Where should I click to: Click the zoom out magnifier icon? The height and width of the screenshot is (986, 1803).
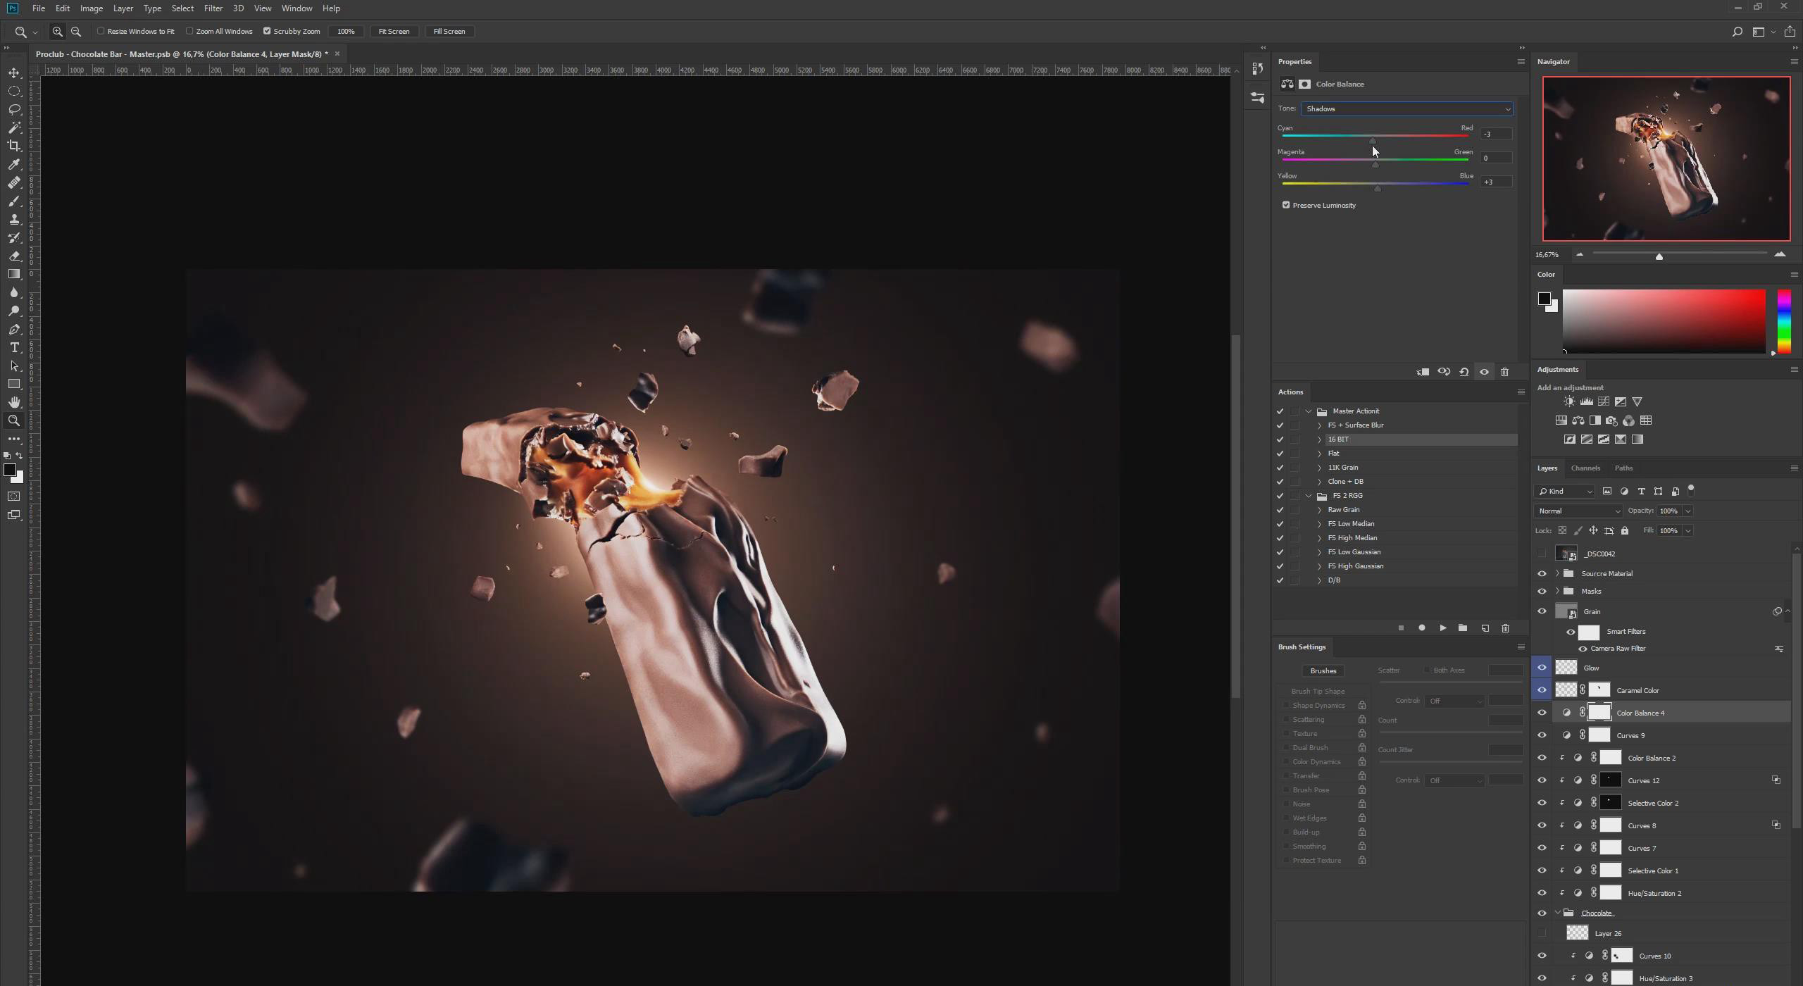pos(76,32)
